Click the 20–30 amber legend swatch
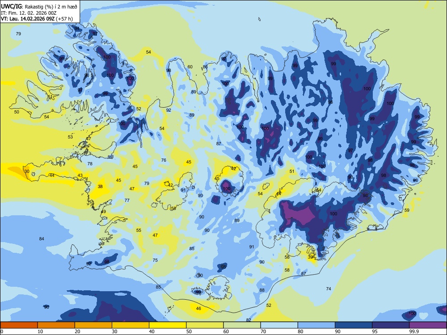Image resolution: width=447 pixels, height=335 pixels. point(93,325)
